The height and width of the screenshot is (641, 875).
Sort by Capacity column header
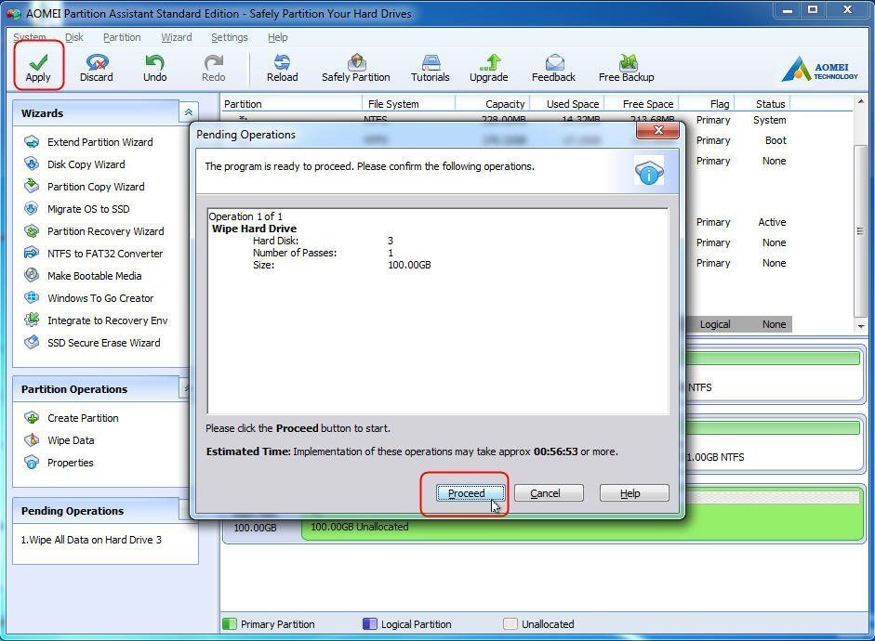click(492, 104)
